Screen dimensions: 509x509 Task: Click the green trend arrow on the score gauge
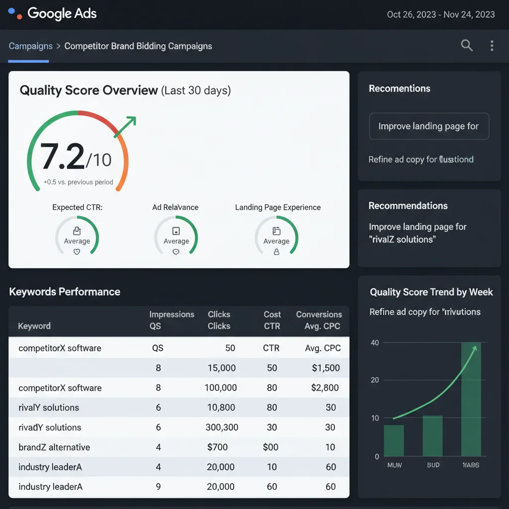click(125, 127)
